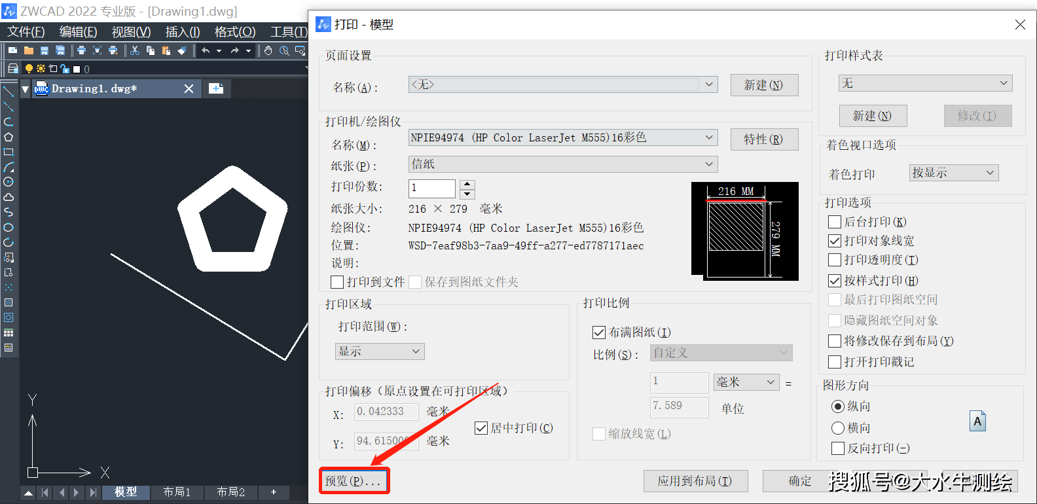Image resolution: width=1037 pixels, height=504 pixels.
Task: Select the Polygon draw tool
Action: (9, 137)
